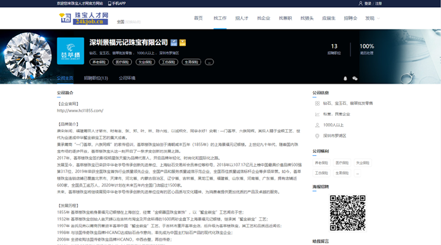Expand the more benefits ellipsis in header
441x245 pixels.
click(x=209, y=62)
